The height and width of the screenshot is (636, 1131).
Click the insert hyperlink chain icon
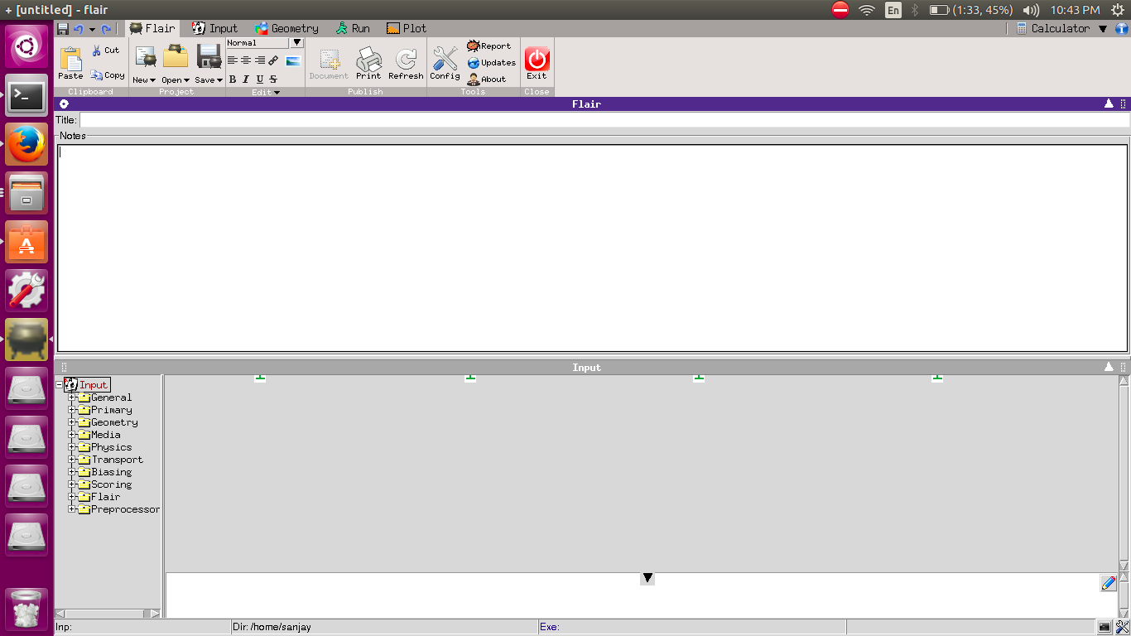pyautogui.click(x=273, y=60)
